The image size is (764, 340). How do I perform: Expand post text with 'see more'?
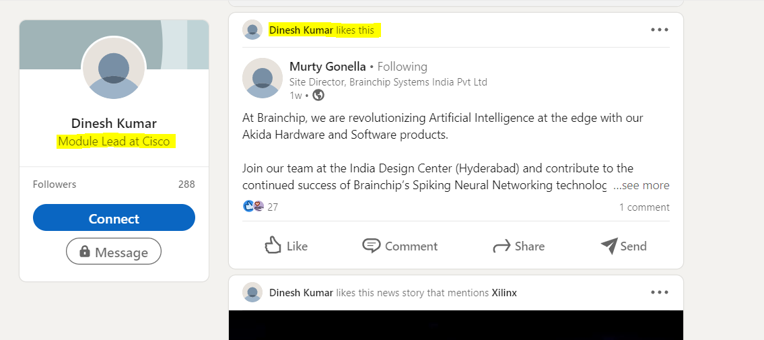pos(641,185)
